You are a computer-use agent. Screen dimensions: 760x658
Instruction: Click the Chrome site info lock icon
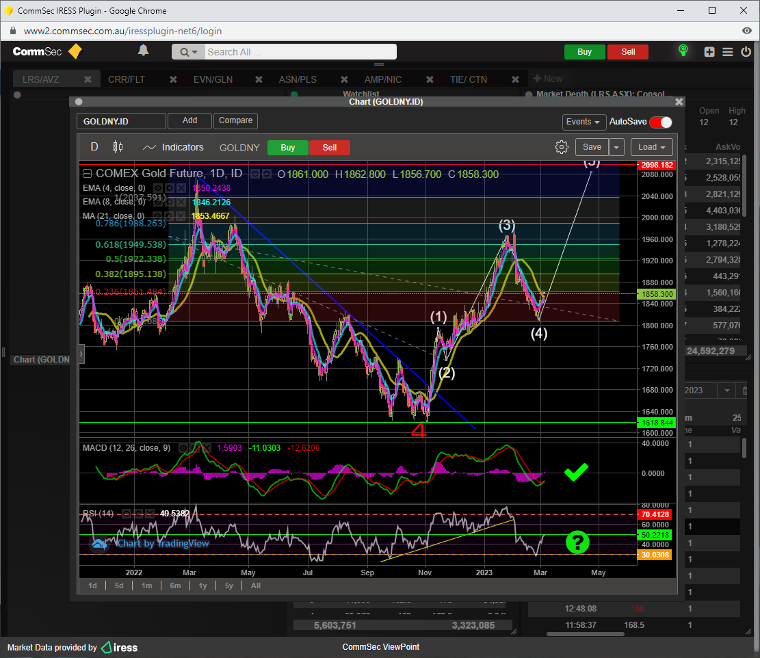point(13,31)
